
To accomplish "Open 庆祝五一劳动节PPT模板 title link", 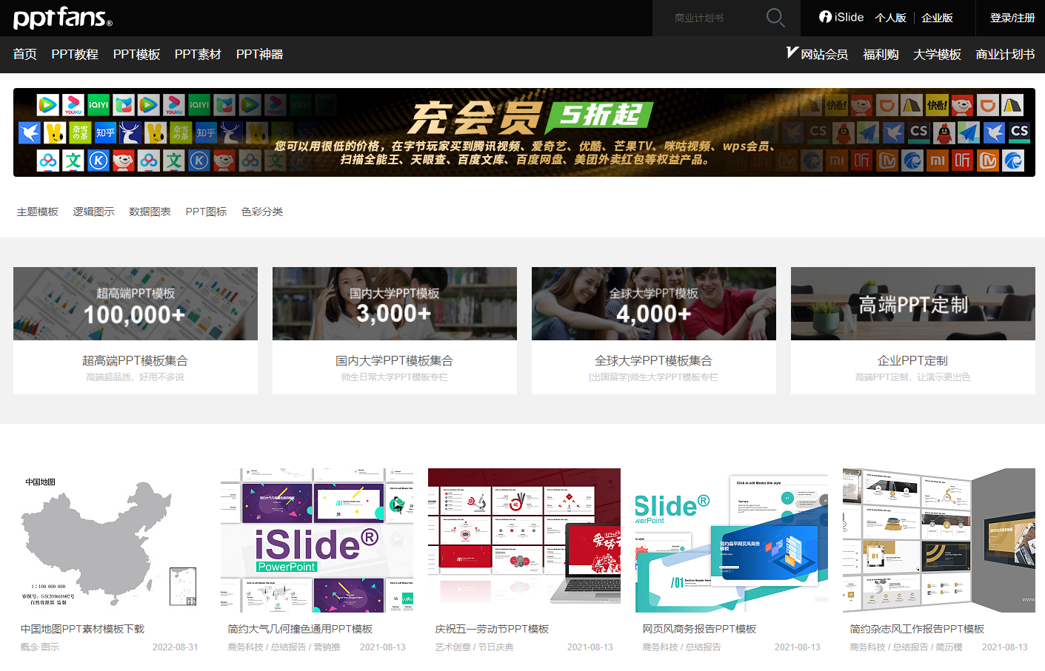I will pyautogui.click(x=492, y=629).
